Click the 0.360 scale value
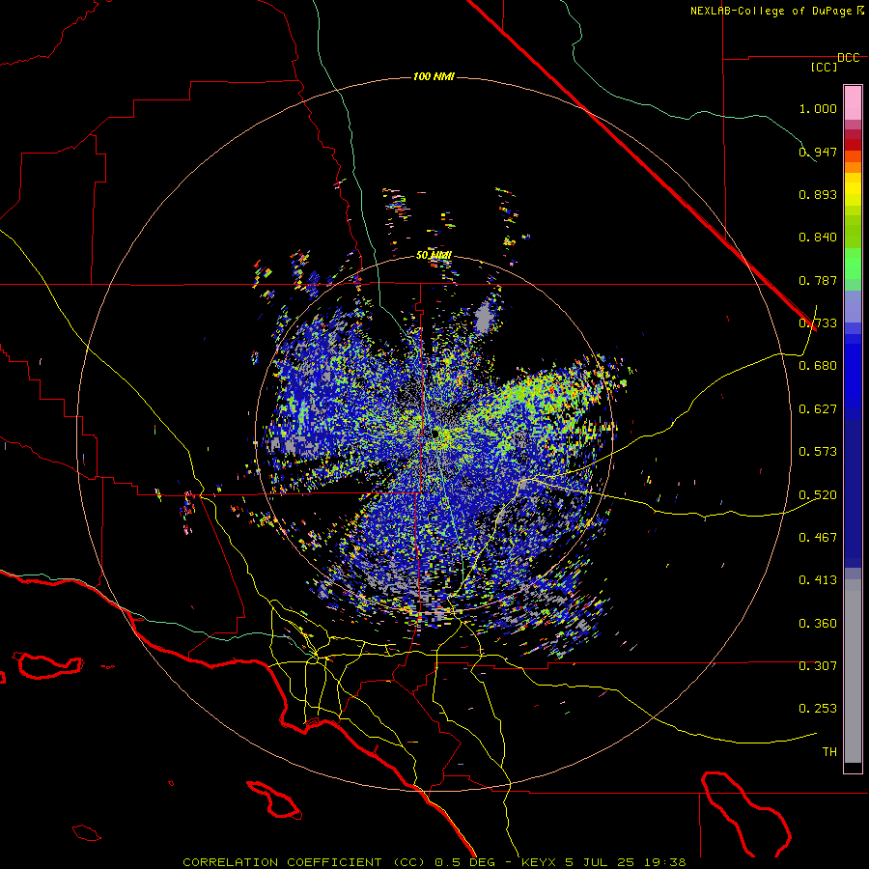The height and width of the screenshot is (869, 869). click(x=818, y=624)
